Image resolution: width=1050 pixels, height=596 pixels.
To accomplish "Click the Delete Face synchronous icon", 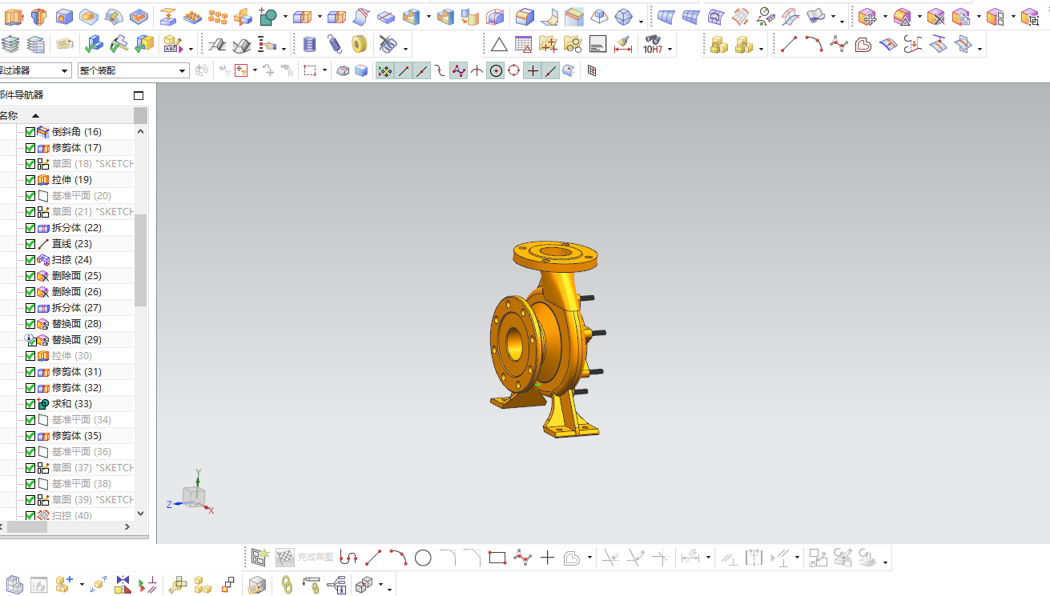I will tap(936, 16).
